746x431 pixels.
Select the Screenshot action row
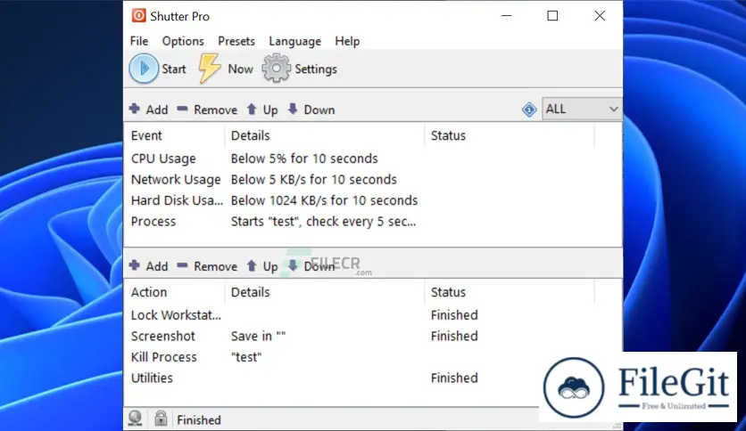coord(373,336)
